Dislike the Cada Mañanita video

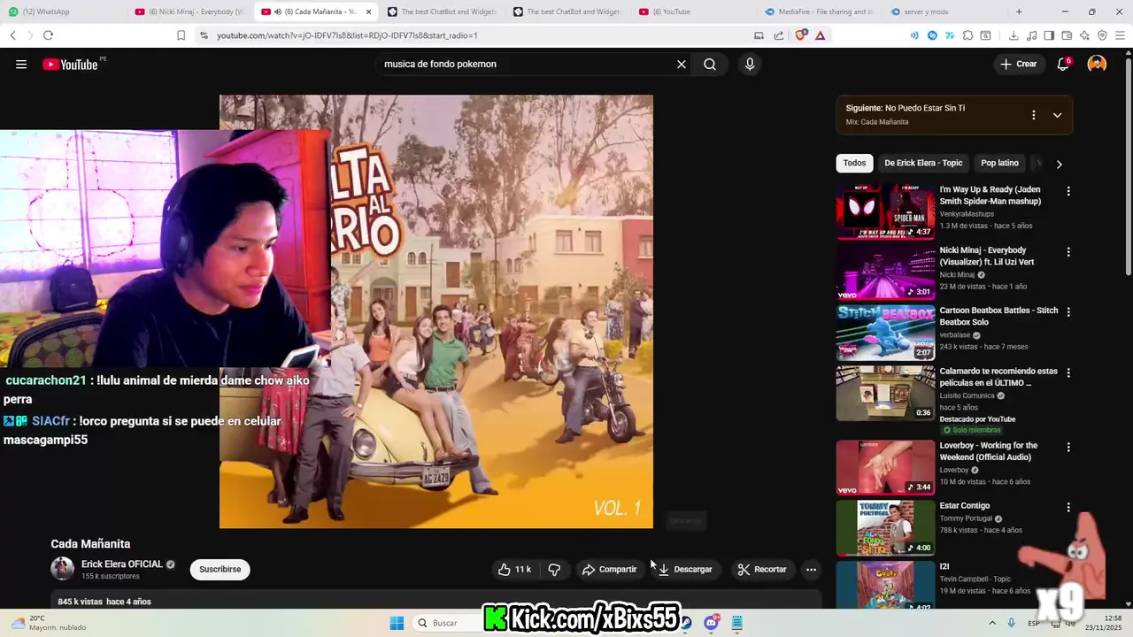pyautogui.click(x=554, y=569)
